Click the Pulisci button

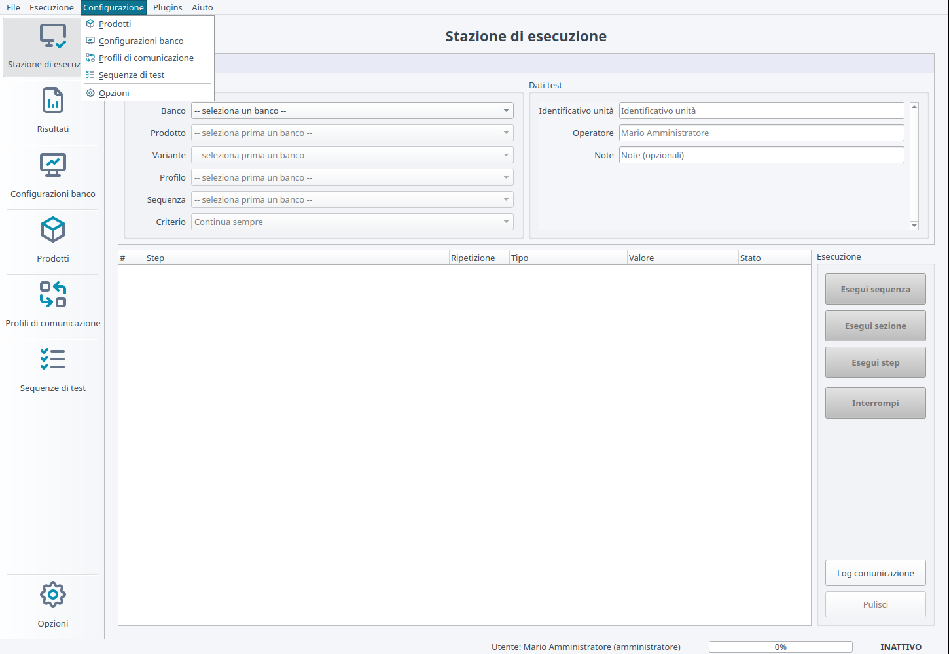click(x=876, y=604)
